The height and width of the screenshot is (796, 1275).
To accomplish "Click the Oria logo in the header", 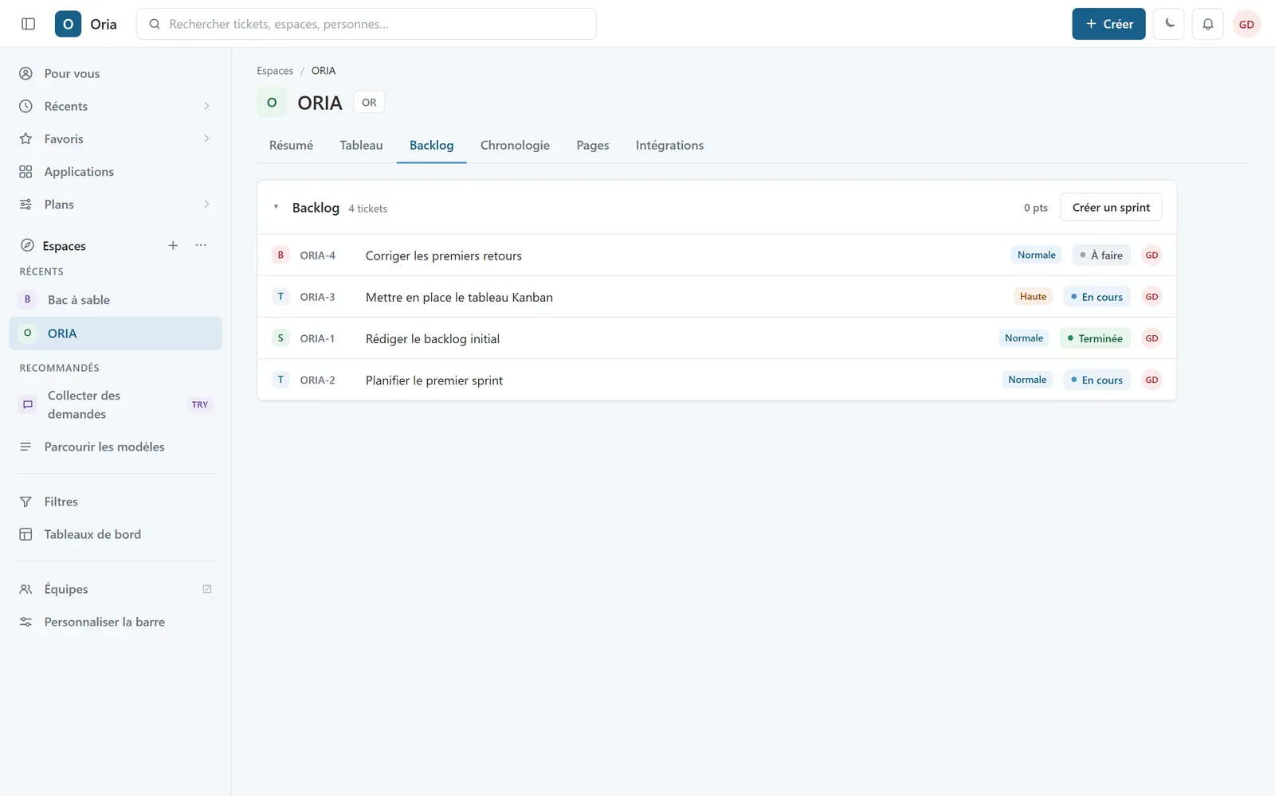I will [x=68, y=24].
